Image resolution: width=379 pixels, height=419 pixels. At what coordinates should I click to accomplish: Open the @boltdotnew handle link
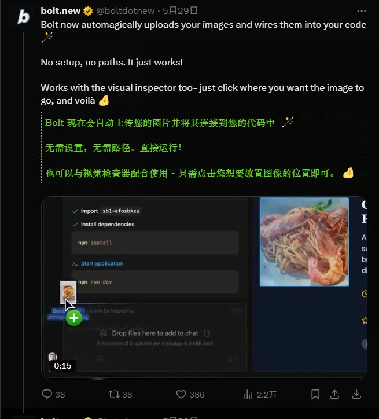coord(125,11)
